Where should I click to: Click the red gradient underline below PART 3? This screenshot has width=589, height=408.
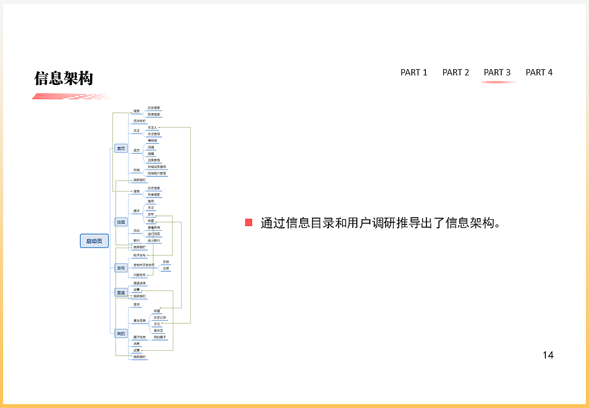point(498,83)
